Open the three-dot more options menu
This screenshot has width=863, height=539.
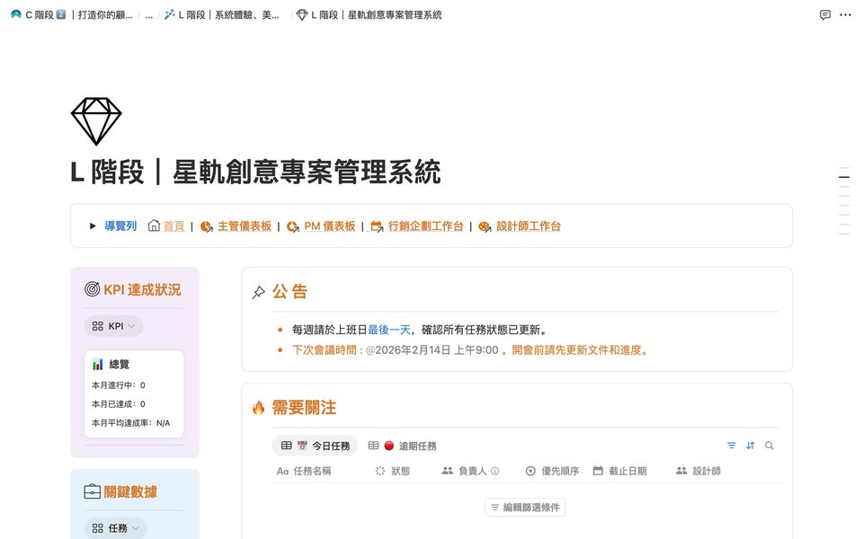[x=845, y=15]
